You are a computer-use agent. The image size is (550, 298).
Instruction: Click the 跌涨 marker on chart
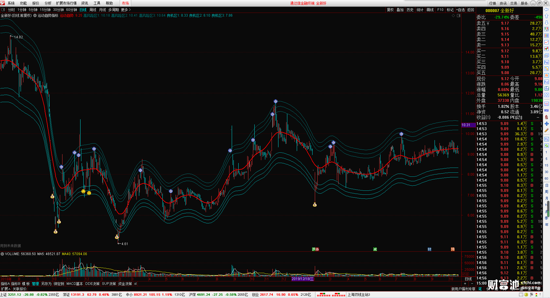315,249
